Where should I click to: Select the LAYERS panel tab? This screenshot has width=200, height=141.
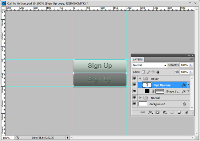point(137,60)
